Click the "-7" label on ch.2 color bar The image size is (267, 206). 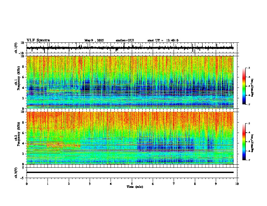[x=249, y=160]
